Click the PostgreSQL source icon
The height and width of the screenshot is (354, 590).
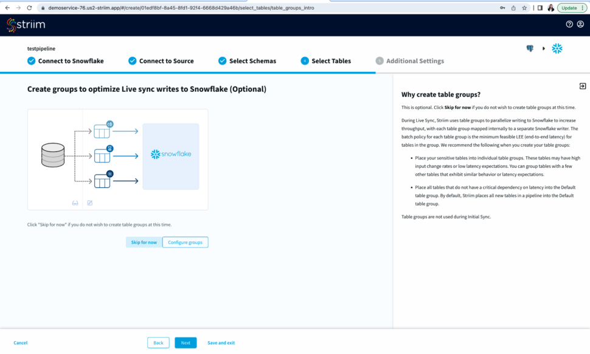[x=530, y=49]
